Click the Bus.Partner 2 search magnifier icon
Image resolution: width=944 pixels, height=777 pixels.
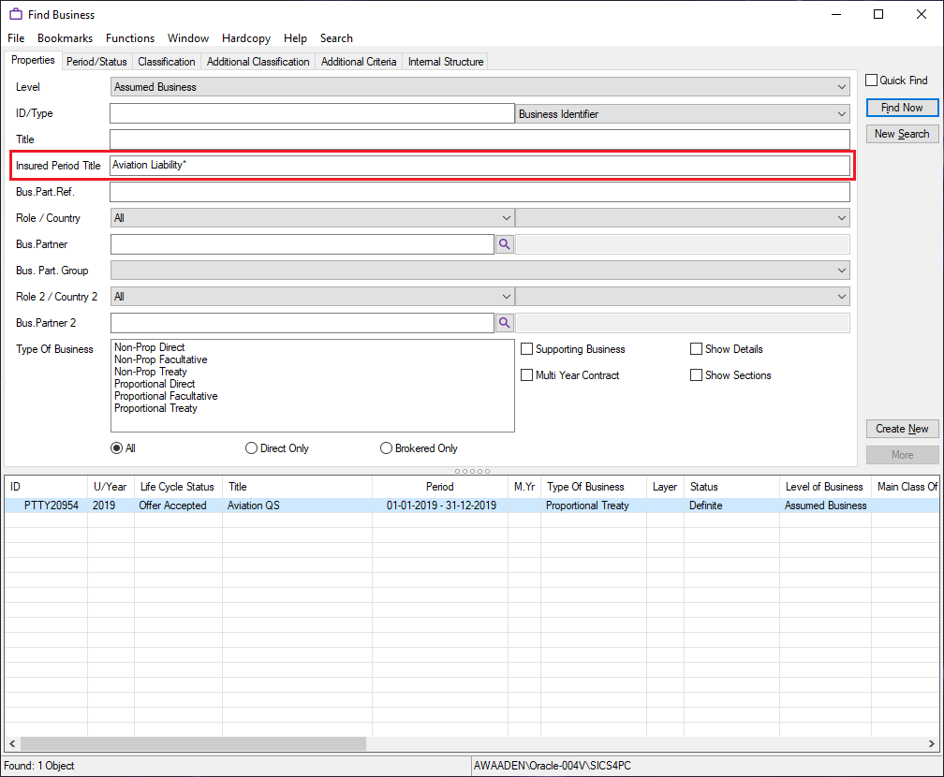(x=504, y=323)
